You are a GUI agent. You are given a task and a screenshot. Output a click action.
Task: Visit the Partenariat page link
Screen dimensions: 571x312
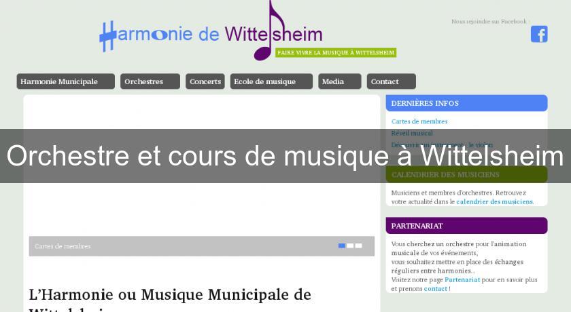(462, 279)
